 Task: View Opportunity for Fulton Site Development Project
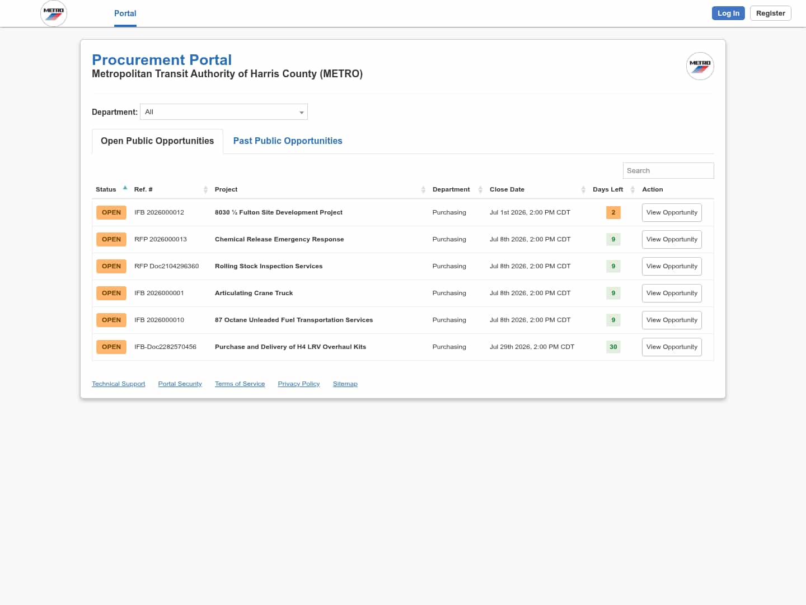[x=672, y=213]
